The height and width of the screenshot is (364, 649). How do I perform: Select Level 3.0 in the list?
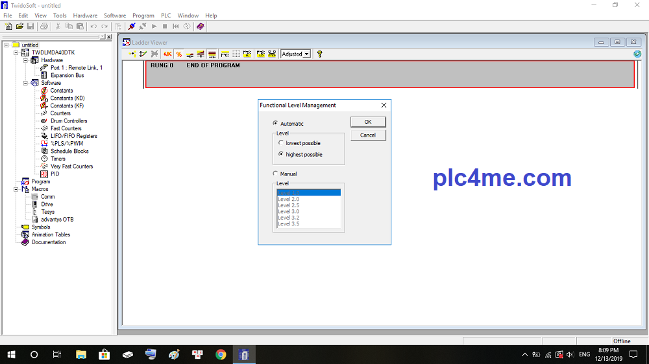[x=289, y=211]
